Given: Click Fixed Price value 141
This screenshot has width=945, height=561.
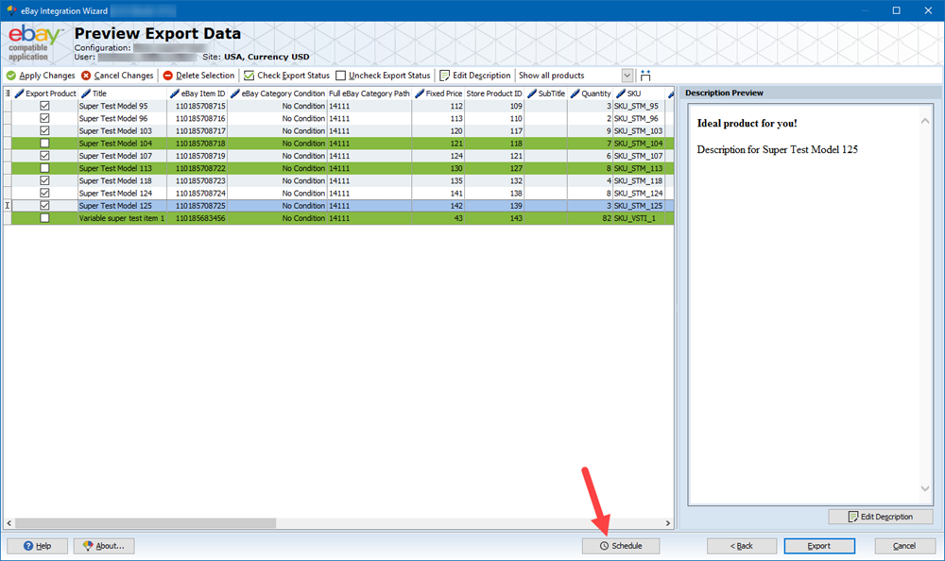Looking at the screenshot, I should pos(438,194).
